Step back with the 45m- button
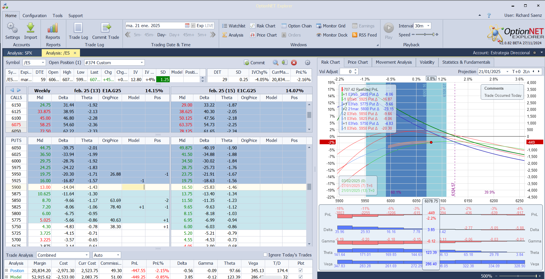The image size is (545, 279). [149, 35]
